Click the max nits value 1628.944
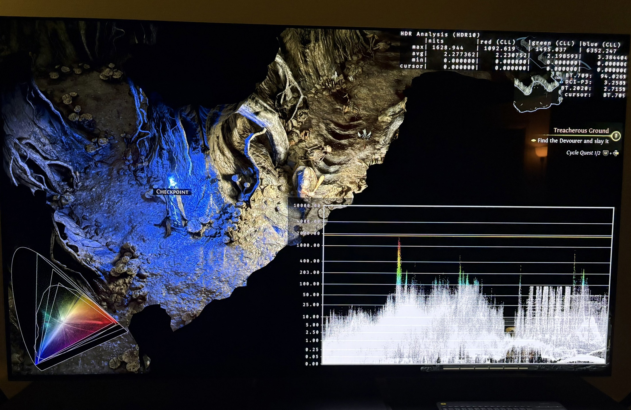The height and width of the screenshot is (410, 631). (x=448, y=48)
